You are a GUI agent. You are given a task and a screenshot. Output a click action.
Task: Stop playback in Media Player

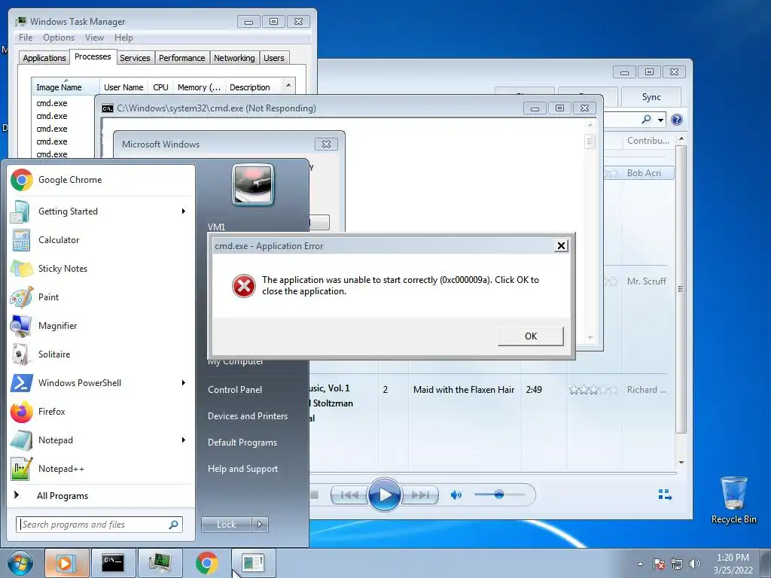[x=314, y=495]
